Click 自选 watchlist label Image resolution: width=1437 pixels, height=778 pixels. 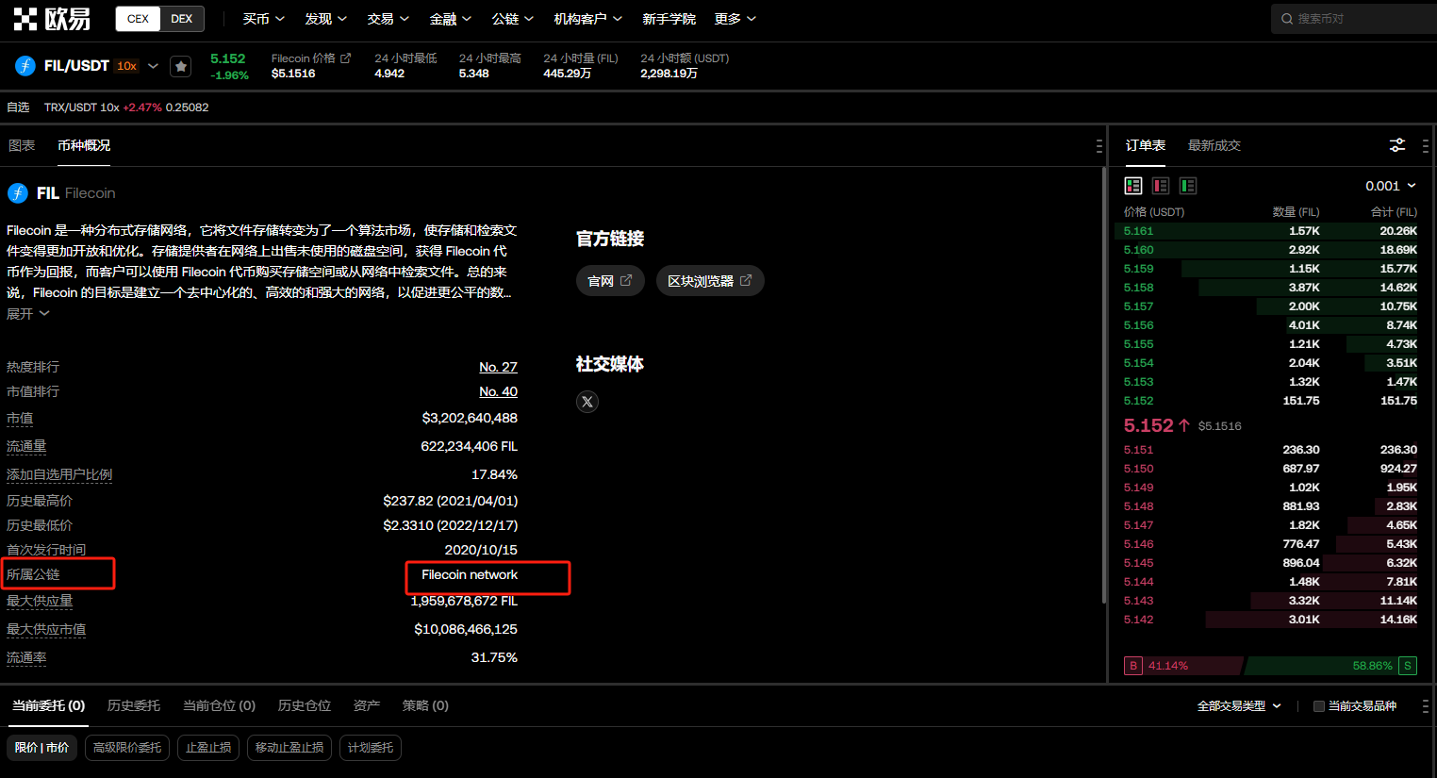tap(19, 108)
